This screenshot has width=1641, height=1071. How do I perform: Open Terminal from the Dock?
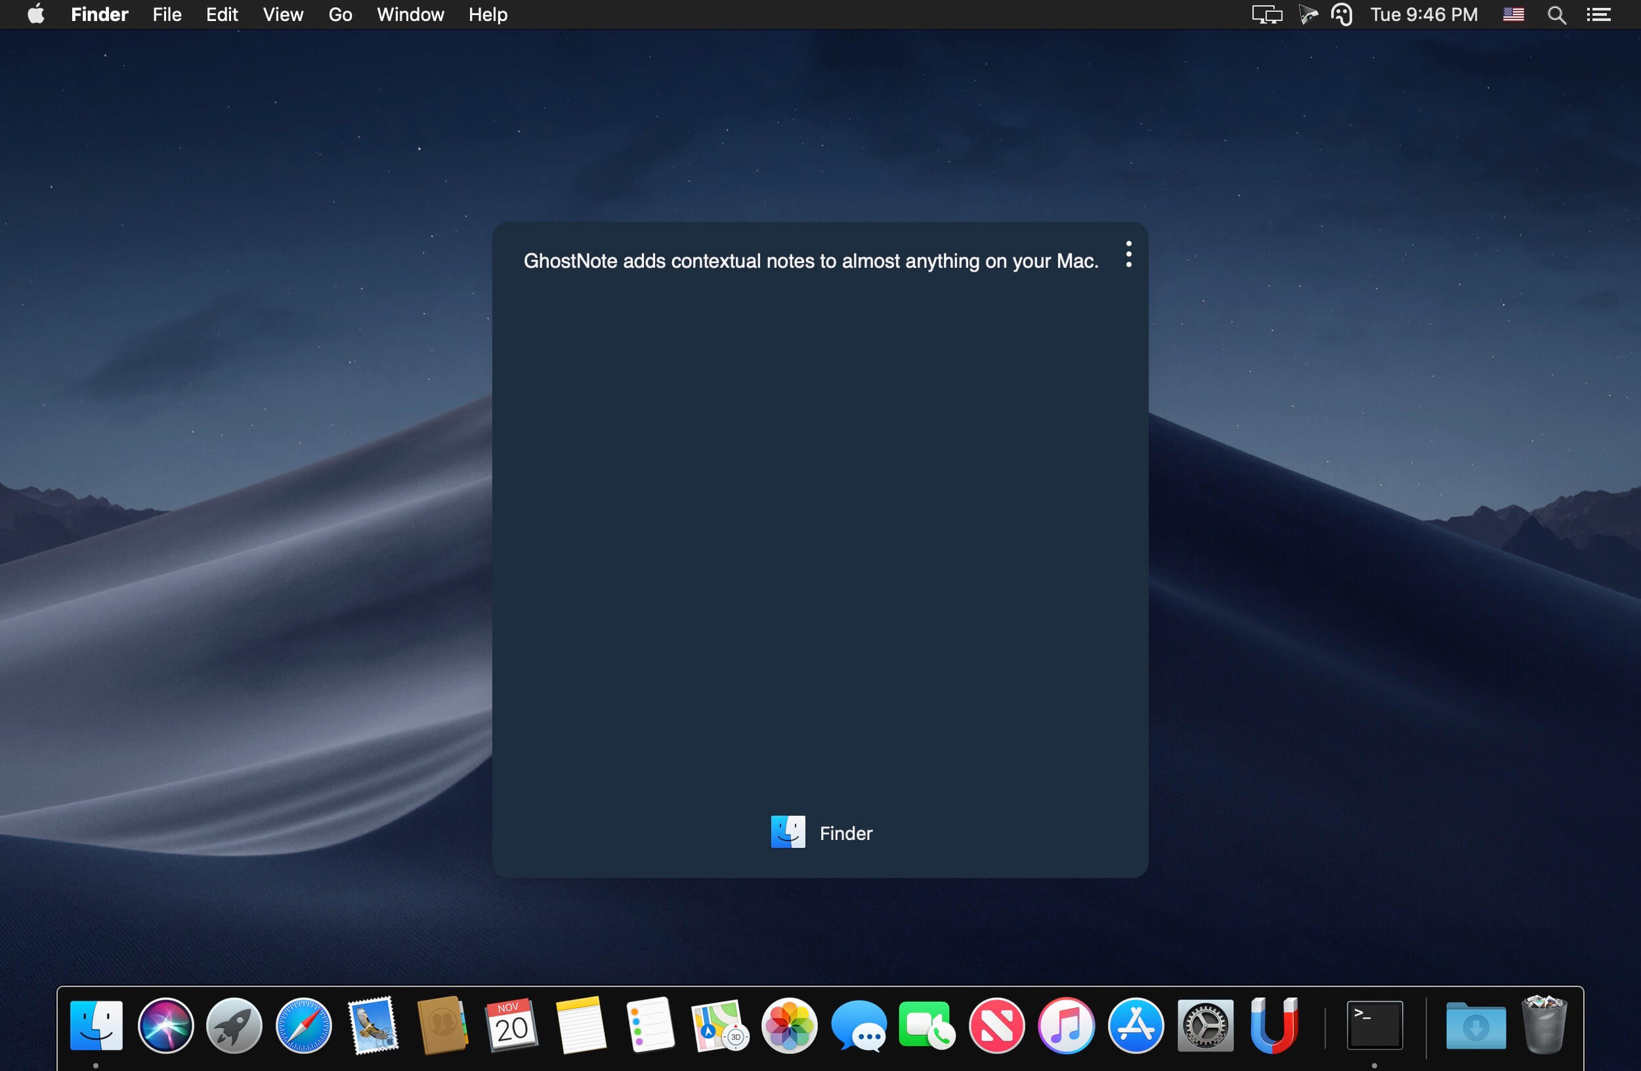coord(1374,1026)
